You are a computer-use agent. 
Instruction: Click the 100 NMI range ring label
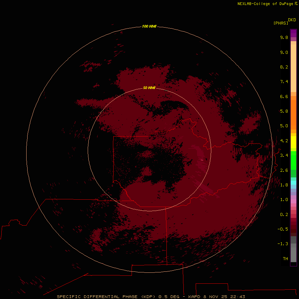149,26
